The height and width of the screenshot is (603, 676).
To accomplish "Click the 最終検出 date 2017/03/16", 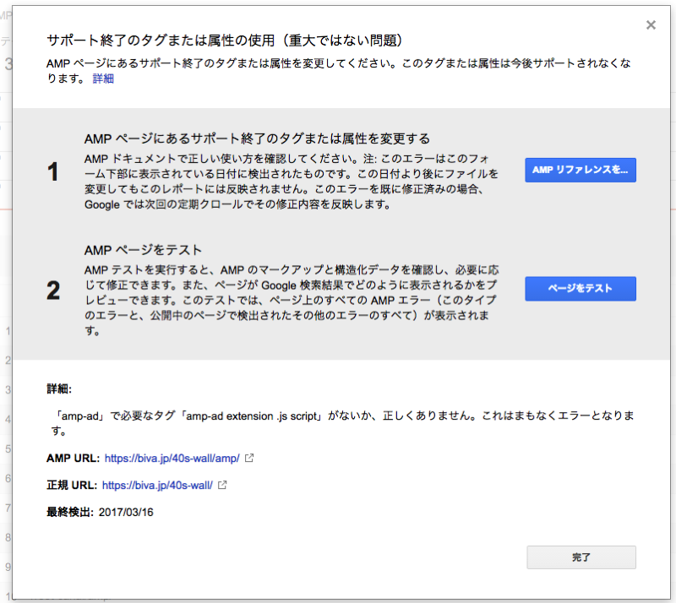I will [126, 512].
